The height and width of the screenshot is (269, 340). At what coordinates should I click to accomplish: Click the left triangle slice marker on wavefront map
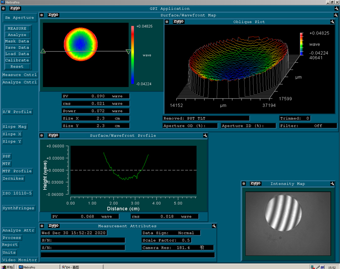(x=43, y=51)
